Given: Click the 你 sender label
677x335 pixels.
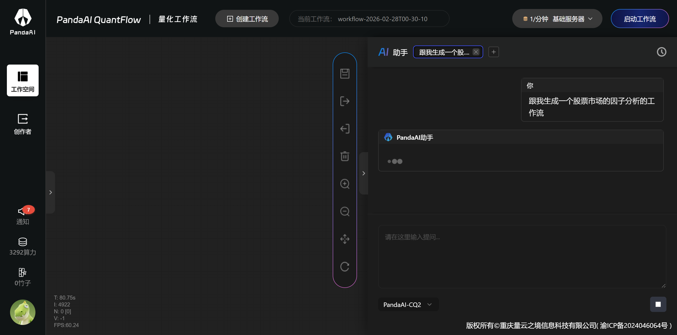Looking at the screenshot, I should 530,85.
